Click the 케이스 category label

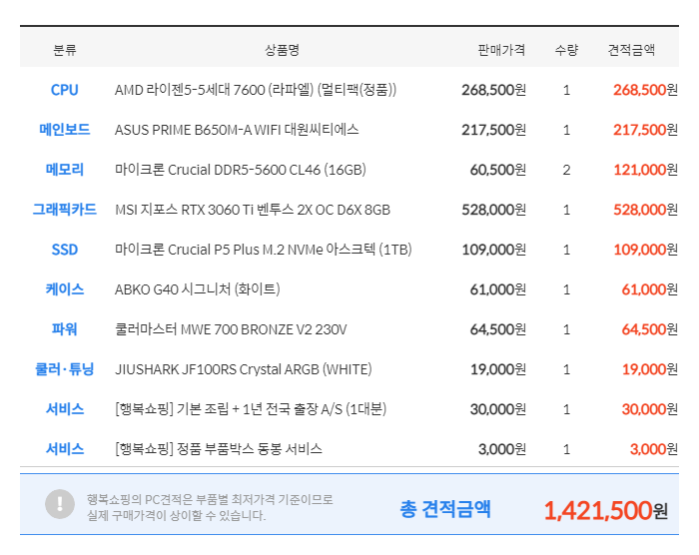pos(65,289)
